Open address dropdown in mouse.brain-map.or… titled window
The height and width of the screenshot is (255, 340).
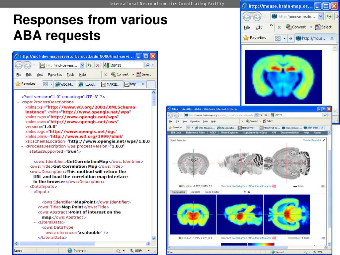click(320, 16)
